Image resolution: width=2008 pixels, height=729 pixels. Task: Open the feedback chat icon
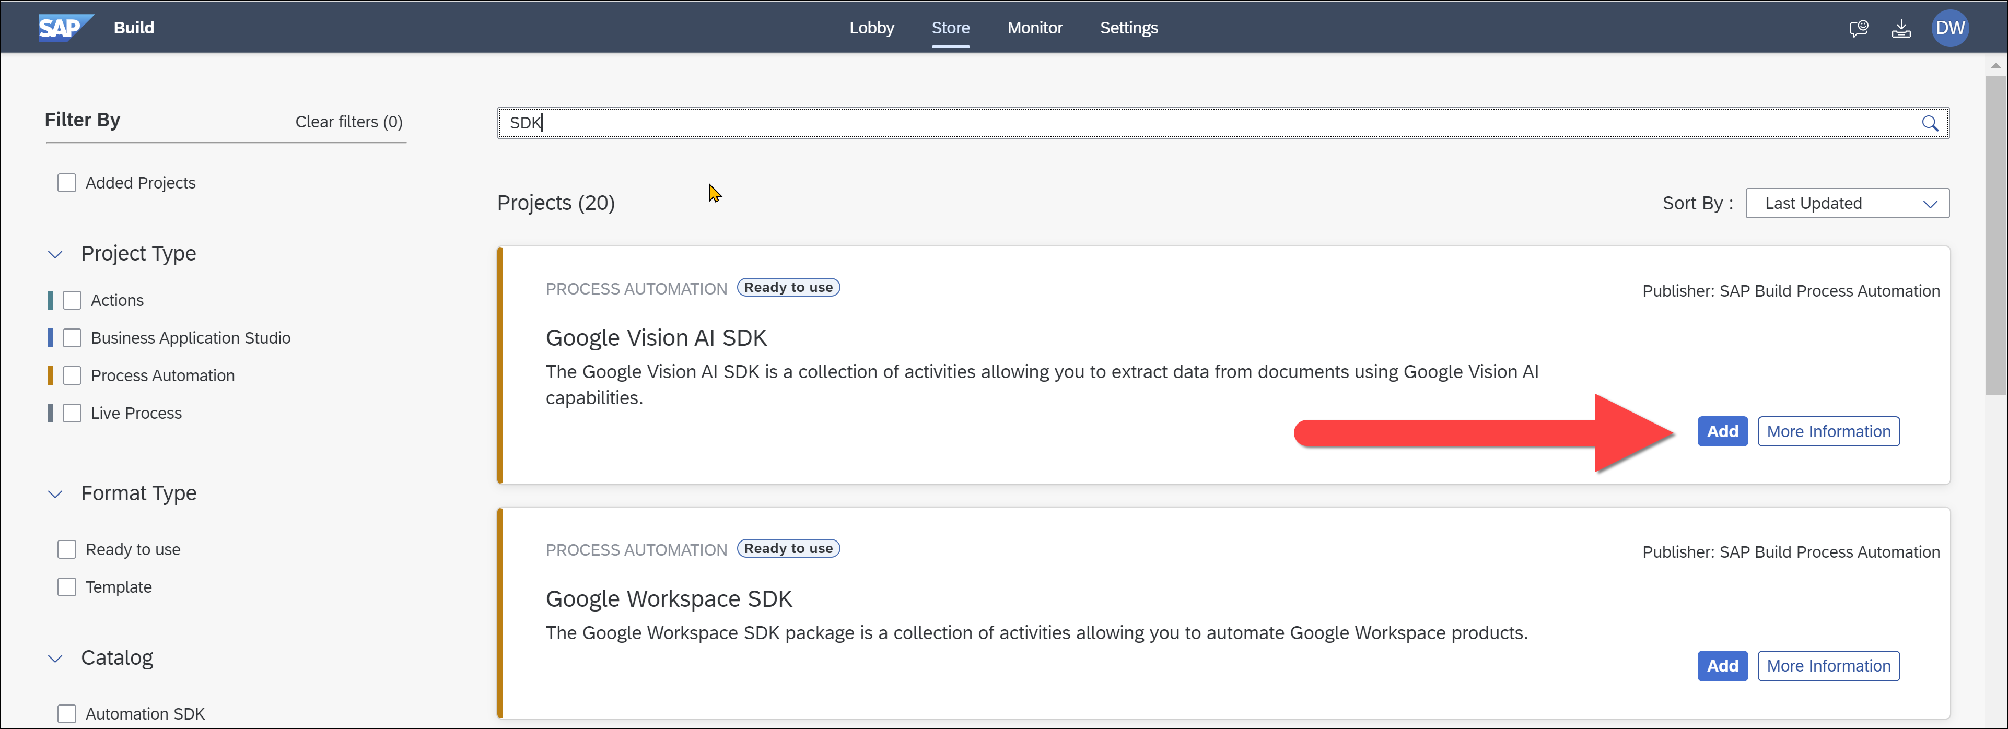coord(1858,29)
